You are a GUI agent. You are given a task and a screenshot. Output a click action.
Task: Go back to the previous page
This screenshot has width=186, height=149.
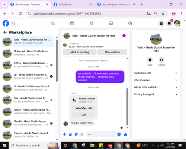pyautogui.click(x=5, y=13)
